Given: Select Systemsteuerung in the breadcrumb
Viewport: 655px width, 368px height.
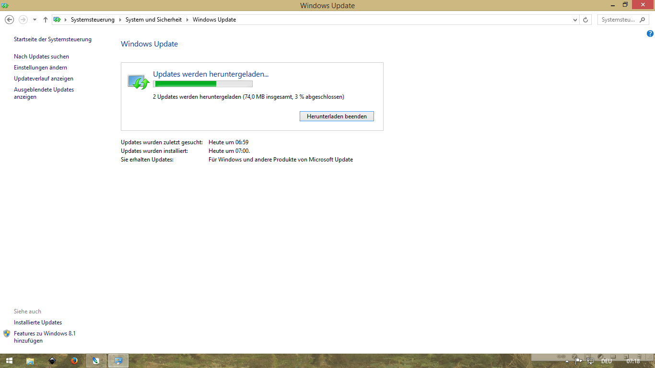Looking at the screenshot, I should (93, 20).
